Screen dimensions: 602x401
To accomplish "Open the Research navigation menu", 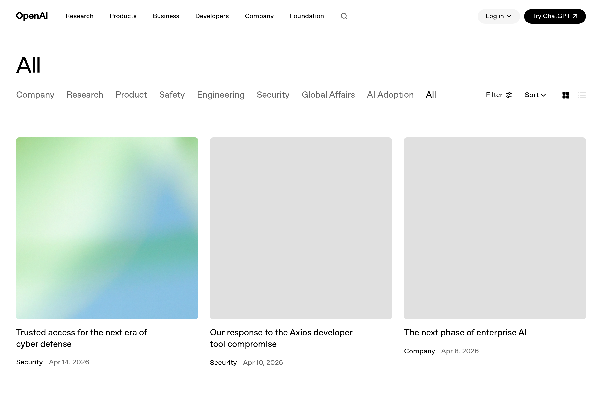I will (79, 16).
